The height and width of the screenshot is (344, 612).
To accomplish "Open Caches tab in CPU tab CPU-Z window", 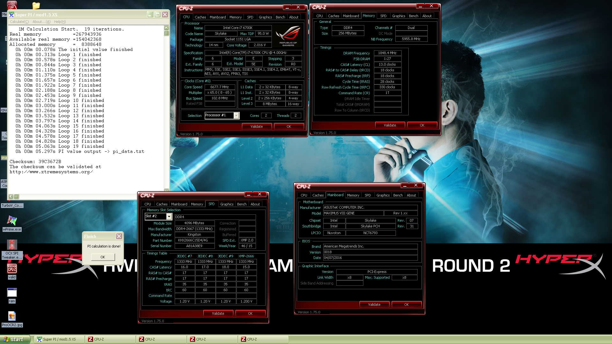I will (x=200, y=17).
